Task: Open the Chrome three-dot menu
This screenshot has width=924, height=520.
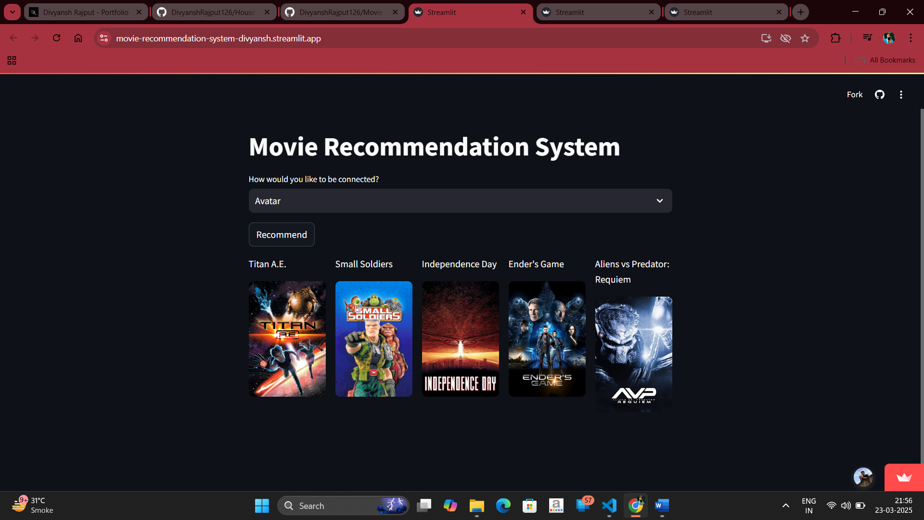Action: (911, 38)
